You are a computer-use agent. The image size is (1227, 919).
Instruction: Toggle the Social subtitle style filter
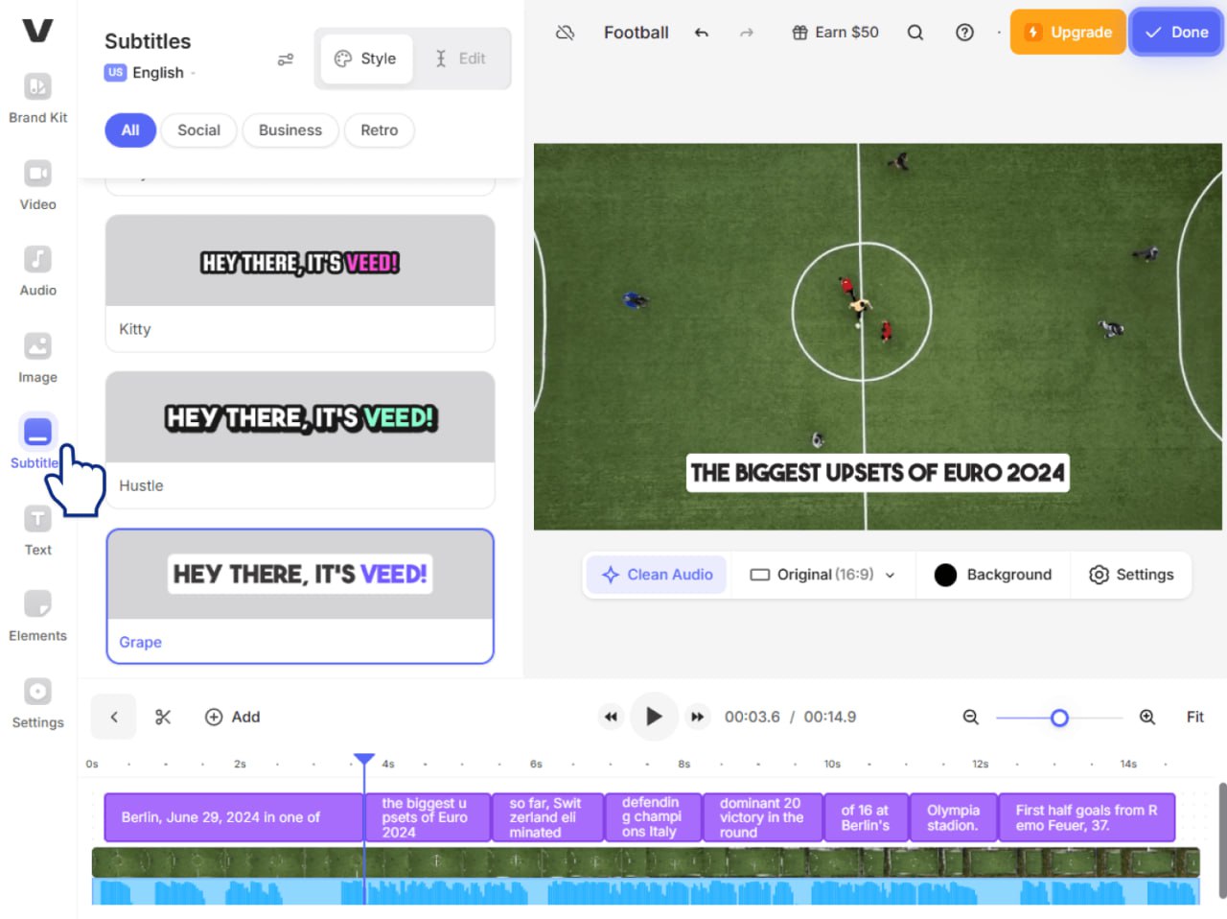click(x=198, y=130)
